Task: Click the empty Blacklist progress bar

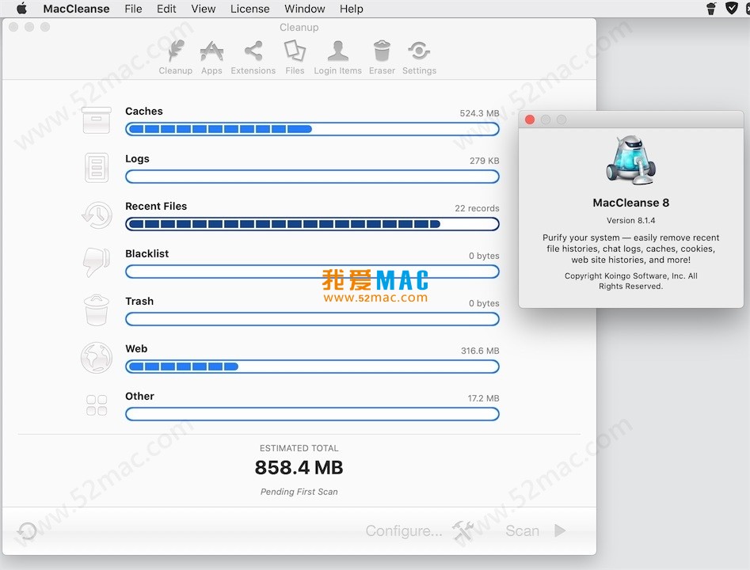Action: (x=312, y=272)
